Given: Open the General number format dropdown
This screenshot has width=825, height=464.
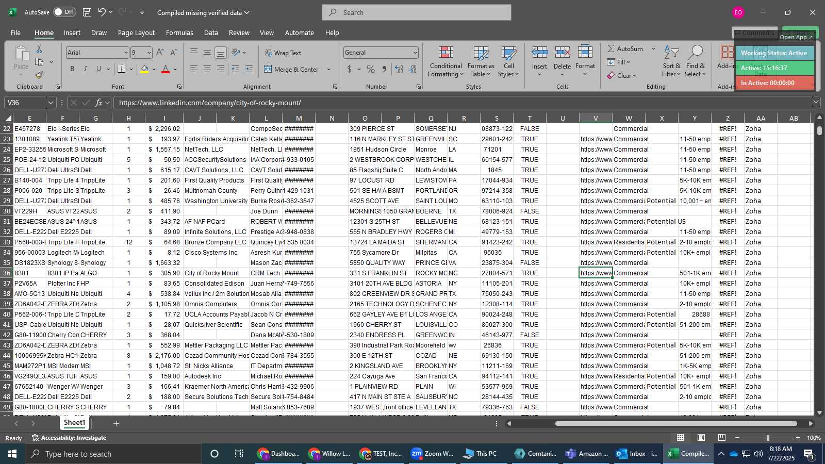Looking at the screenshot, I should 415,53.
